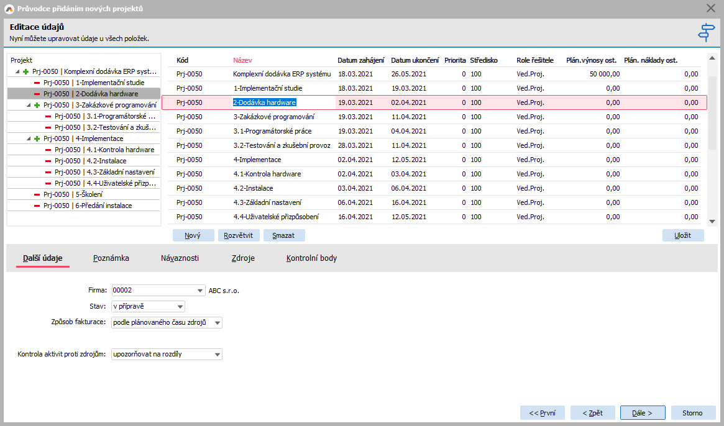
Task: Click red minus icon beside 6-Předání instalace
Action: pyautogui.click(x=37, y=206)
